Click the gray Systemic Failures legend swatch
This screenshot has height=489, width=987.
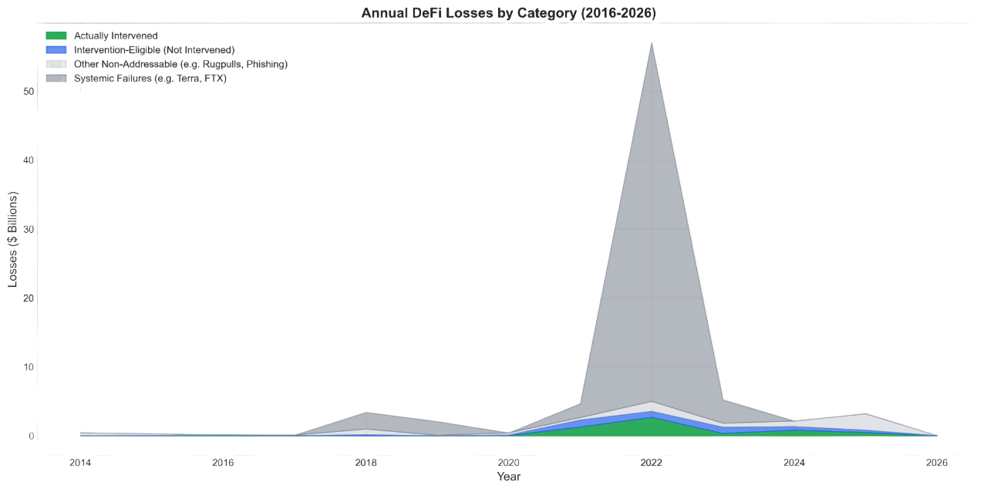click(56, 76)
